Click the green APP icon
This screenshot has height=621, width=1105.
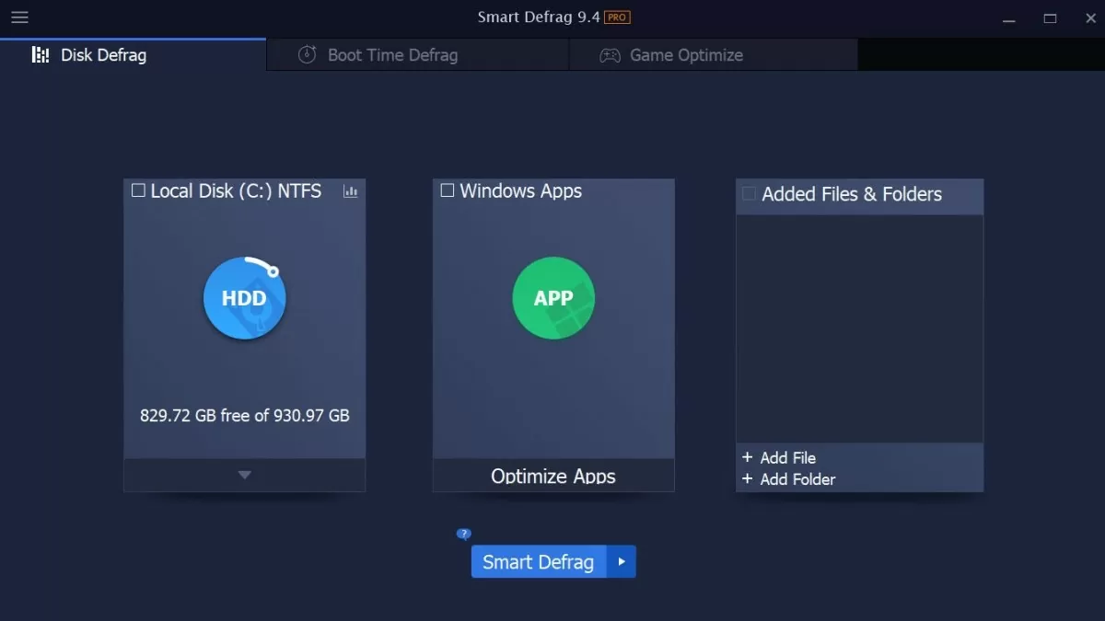point(552,298)
